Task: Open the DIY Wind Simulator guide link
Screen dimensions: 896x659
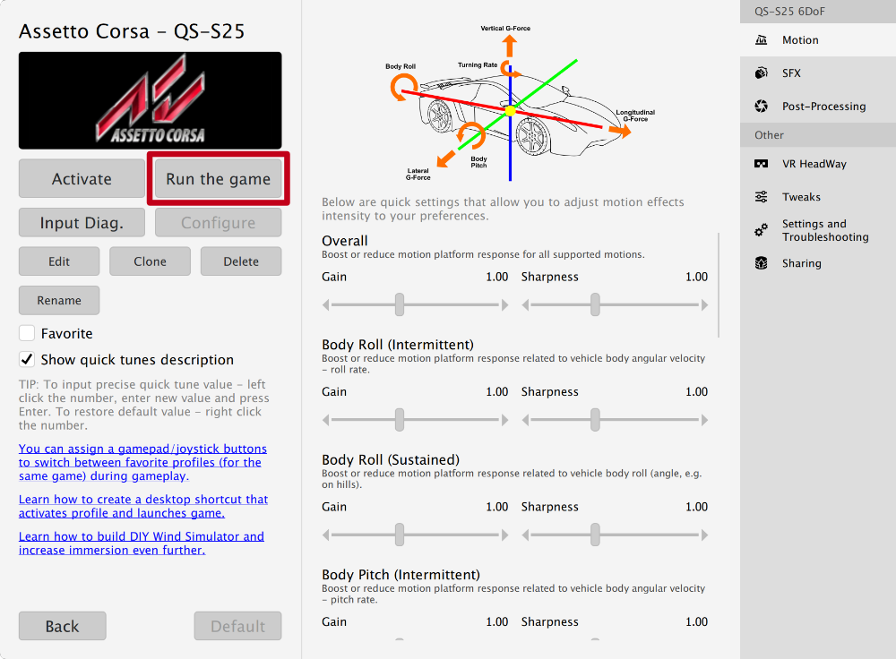Action: (141, 543)
